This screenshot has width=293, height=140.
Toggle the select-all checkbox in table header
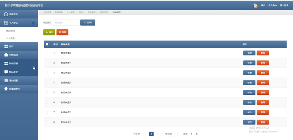point(47,44)
